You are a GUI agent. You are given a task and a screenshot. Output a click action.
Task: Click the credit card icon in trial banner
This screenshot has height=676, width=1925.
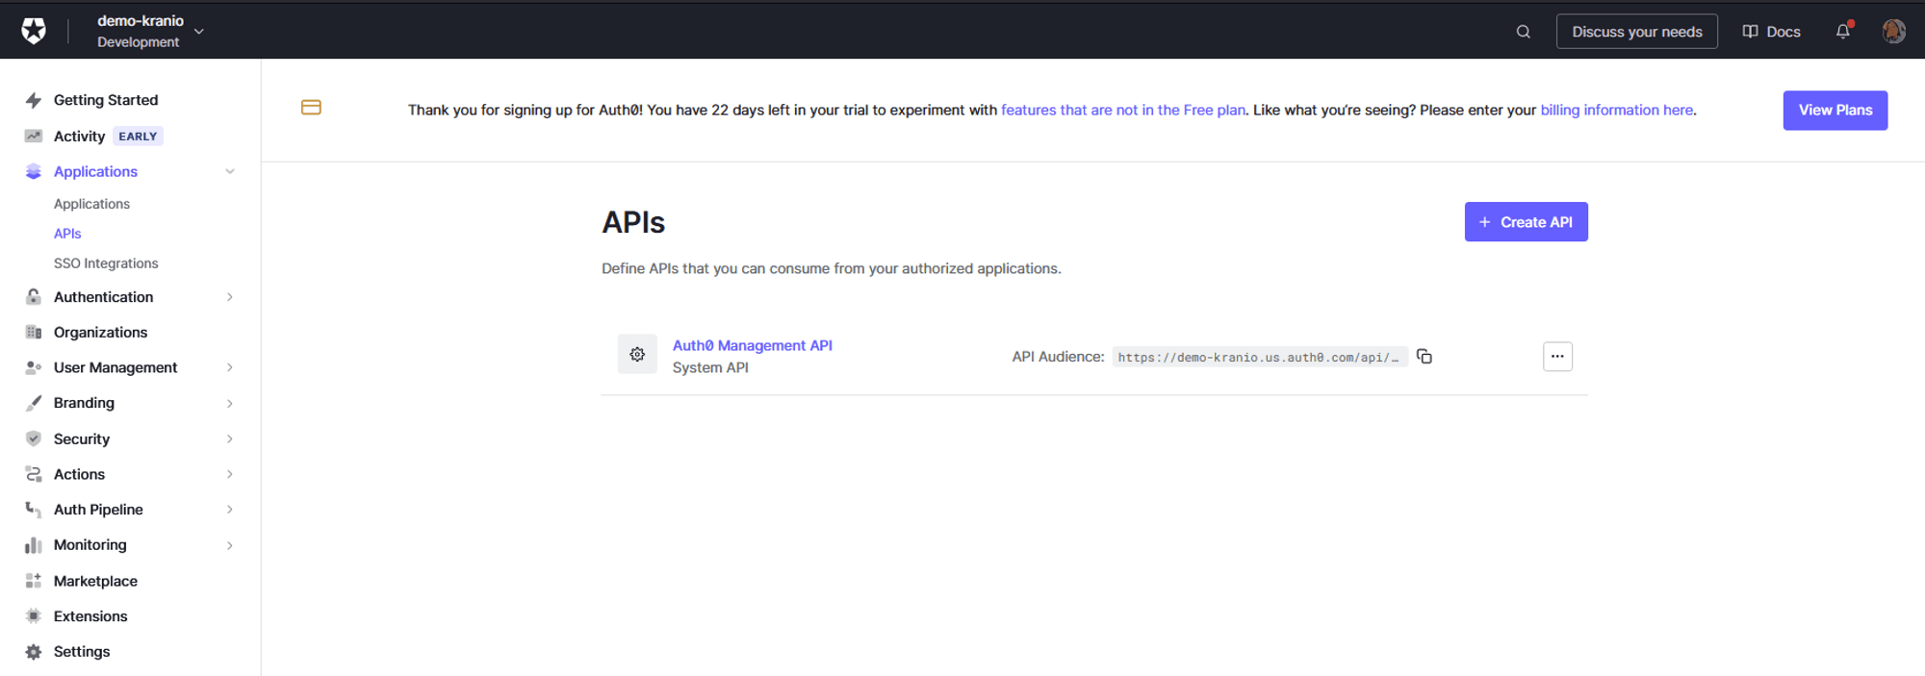(x=311, y=108)
